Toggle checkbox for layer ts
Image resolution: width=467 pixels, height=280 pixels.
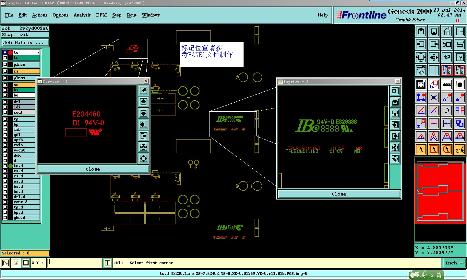tap(5, 58)
